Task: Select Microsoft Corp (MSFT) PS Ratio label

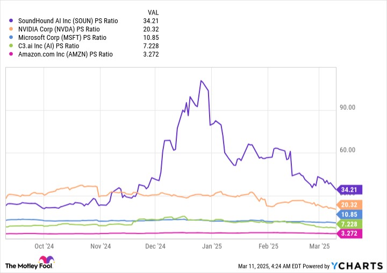Action: point(62,38)
